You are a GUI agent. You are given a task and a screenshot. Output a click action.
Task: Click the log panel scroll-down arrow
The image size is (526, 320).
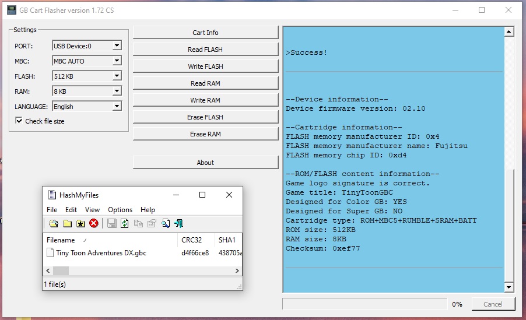(x=509, y=287)
